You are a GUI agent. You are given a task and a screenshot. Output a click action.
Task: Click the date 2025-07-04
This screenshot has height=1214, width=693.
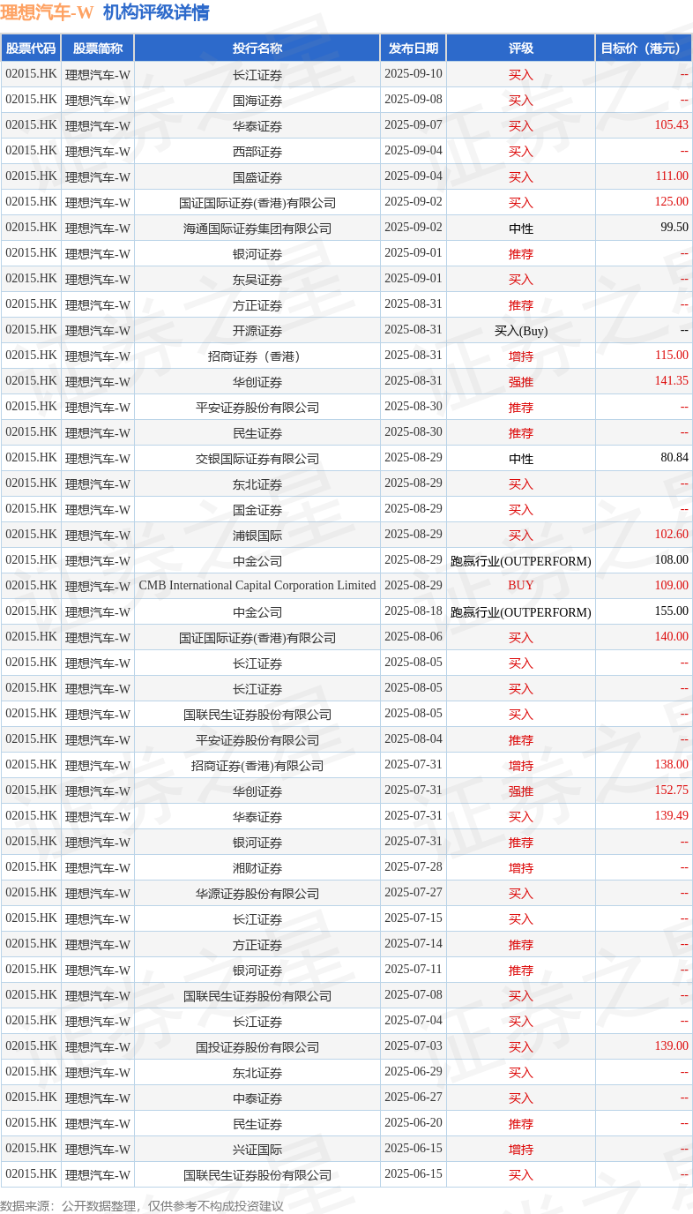point(414,1021)
